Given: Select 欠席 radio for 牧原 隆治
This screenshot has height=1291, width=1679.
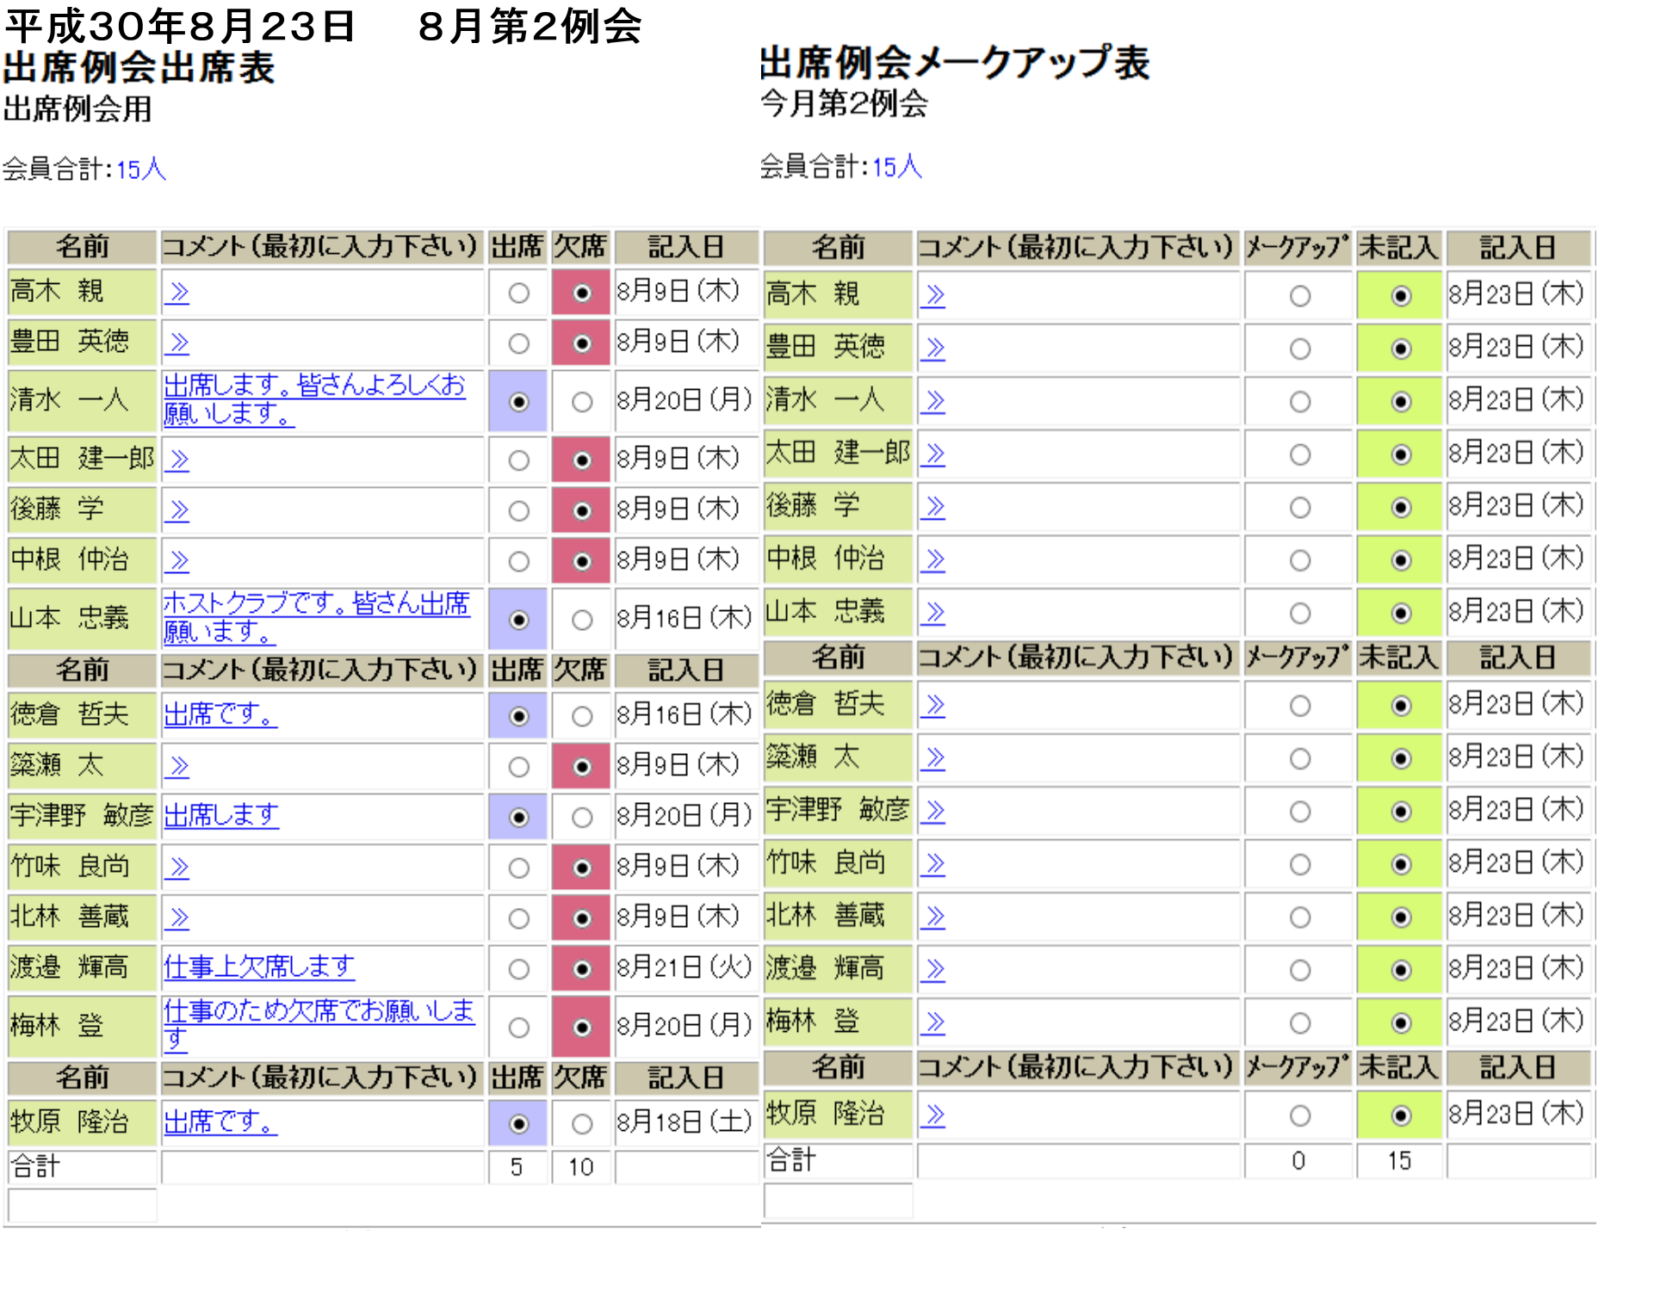Looking at the screenshot, I should (582, 1124).
